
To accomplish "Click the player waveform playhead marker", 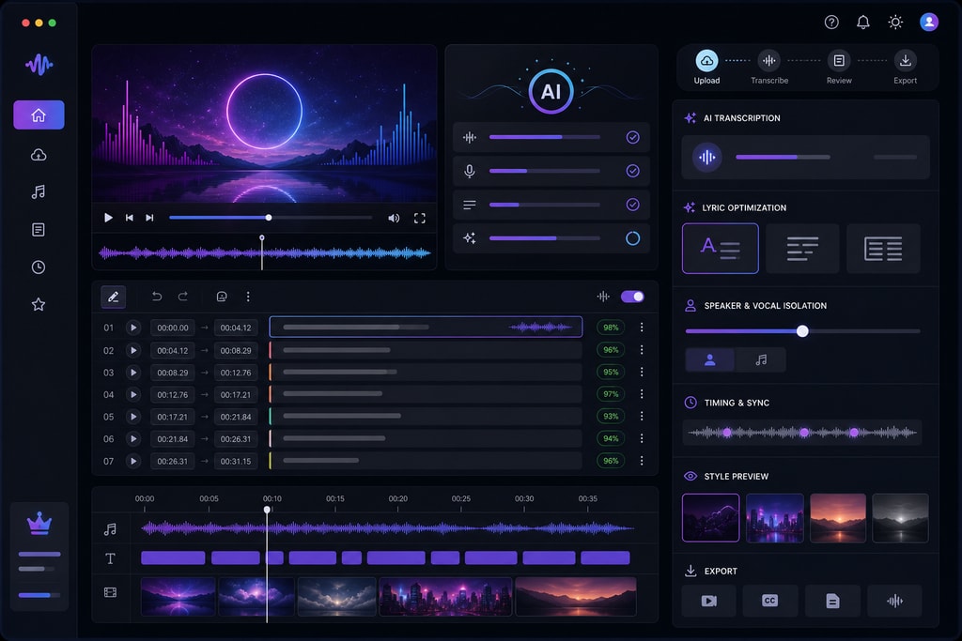I will pos(262,237).
